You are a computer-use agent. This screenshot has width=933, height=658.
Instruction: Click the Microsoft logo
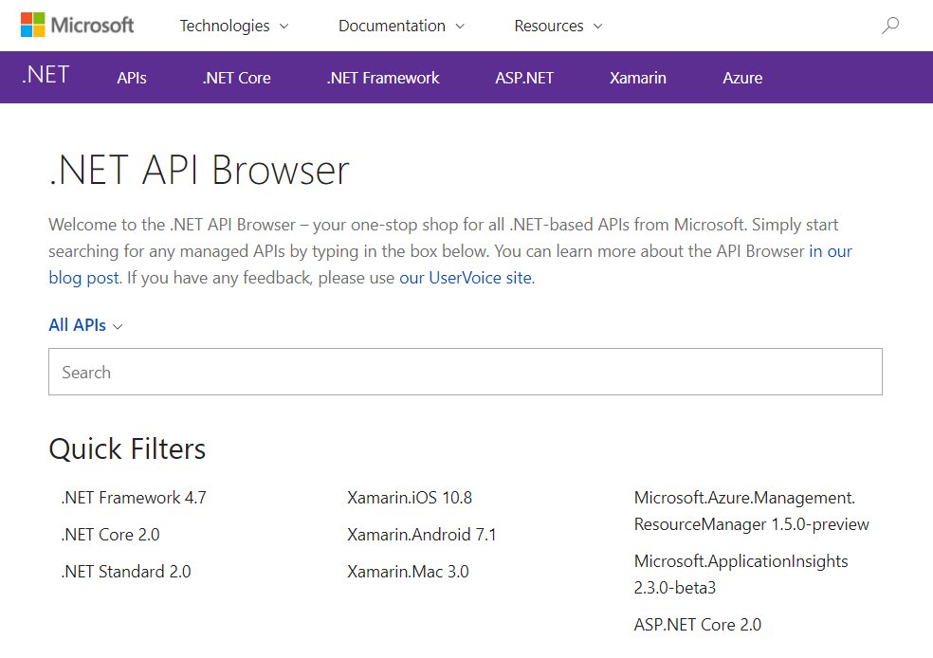[78, 25]
